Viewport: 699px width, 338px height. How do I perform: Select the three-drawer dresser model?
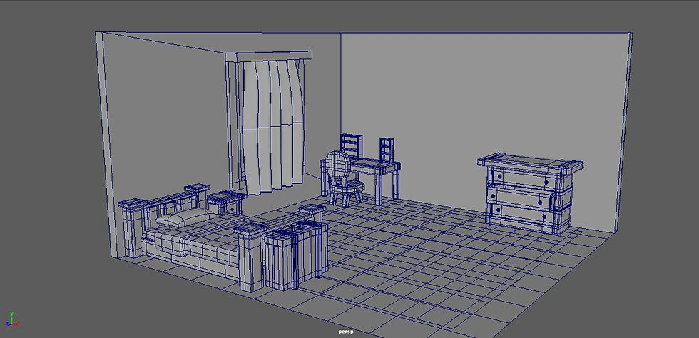[530, 193]
